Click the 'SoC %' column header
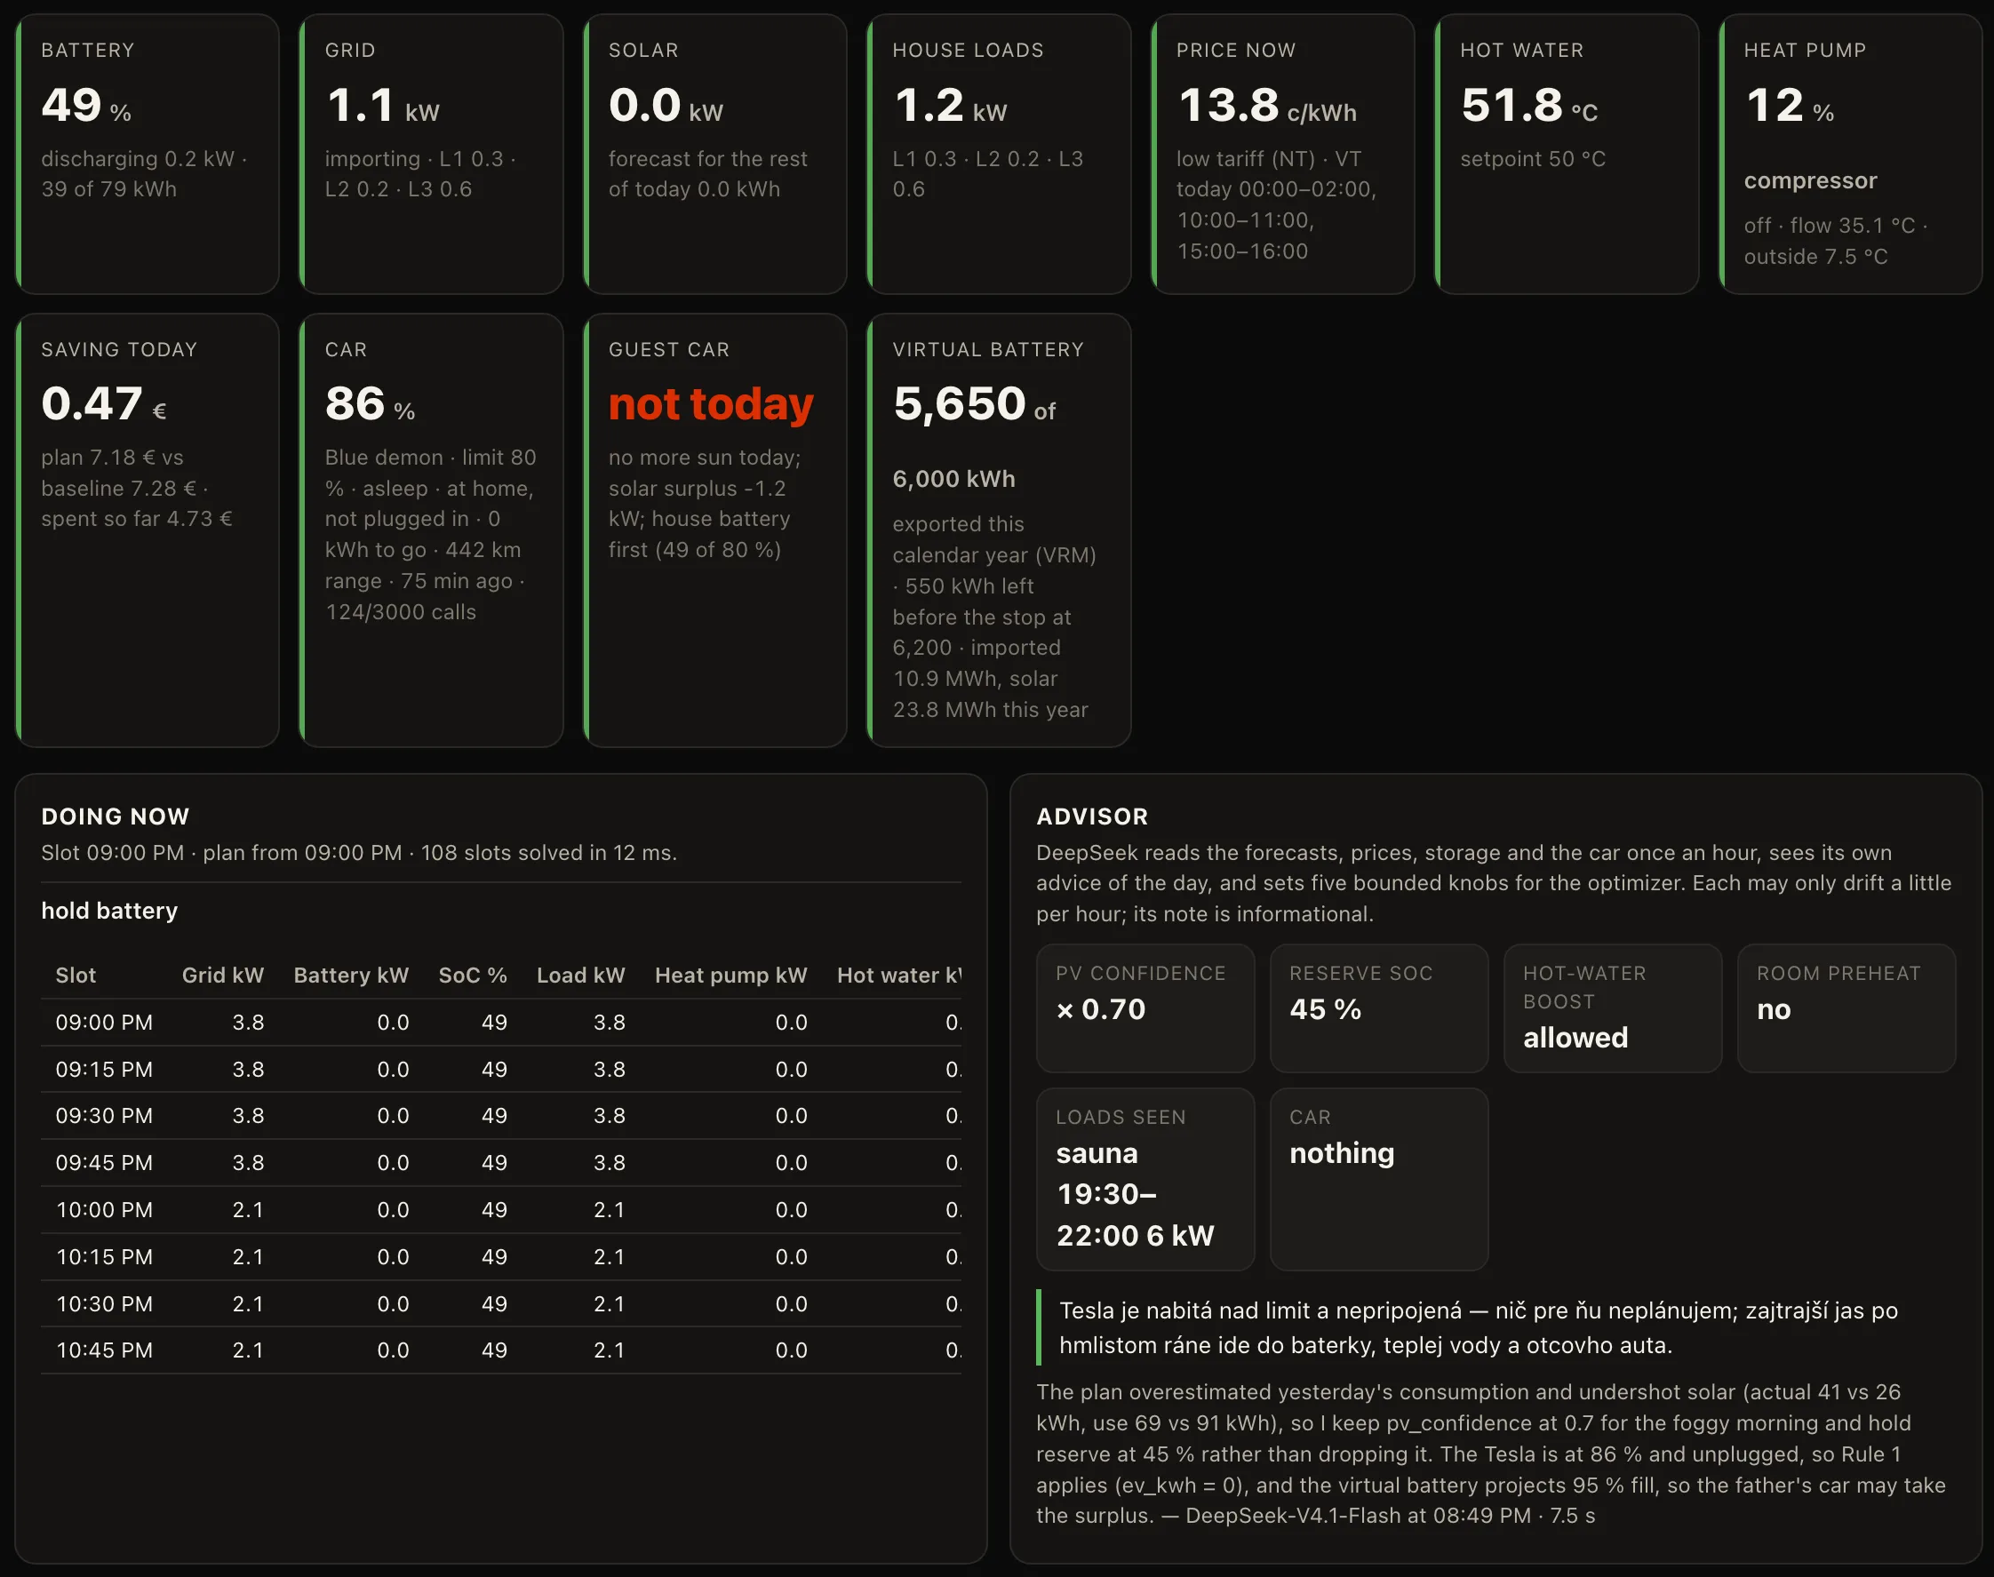This screenshot has height=1577, width=1994. point(473,975)
